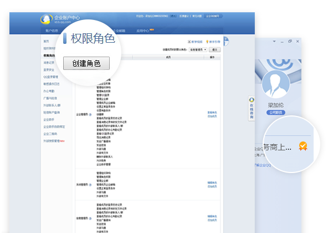Viewport: 328px width, 233px height.
Task: Open the 应用中心 tab
Action: (142, 31)
